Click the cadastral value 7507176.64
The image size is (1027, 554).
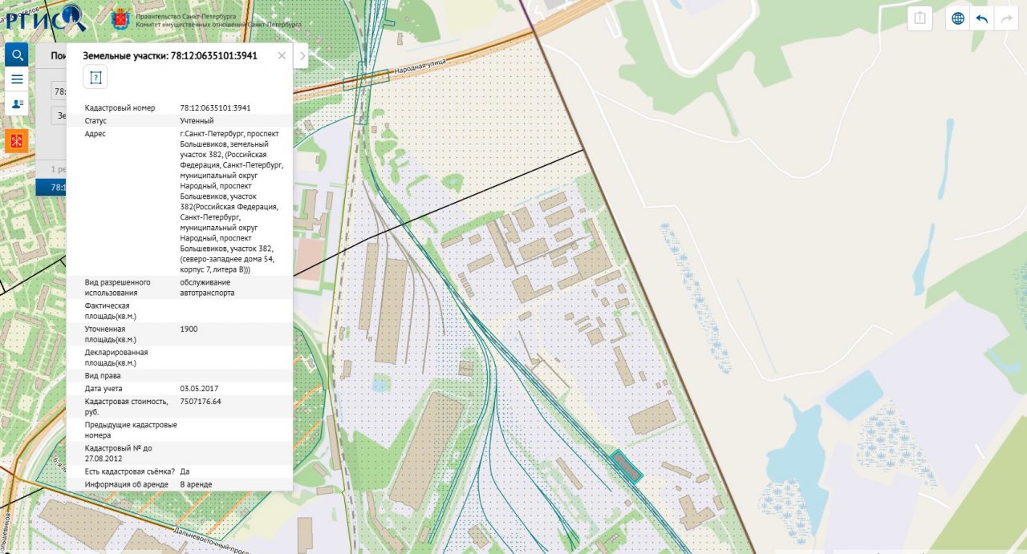coord(201,401)
